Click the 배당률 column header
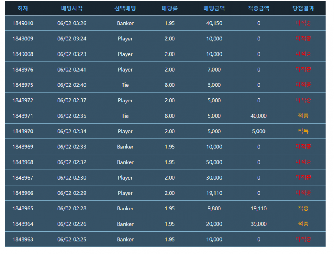This screenshot has height=254, width=334. (170, 8)
